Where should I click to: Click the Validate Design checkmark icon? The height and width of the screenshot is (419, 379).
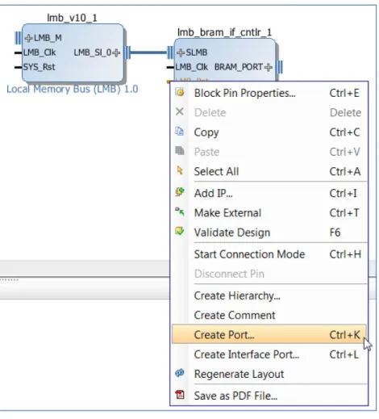tap(180, 232)
